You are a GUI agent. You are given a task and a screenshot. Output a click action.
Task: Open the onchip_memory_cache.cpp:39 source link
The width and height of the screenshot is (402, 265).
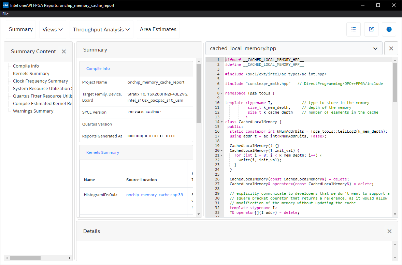pos(155,195)
